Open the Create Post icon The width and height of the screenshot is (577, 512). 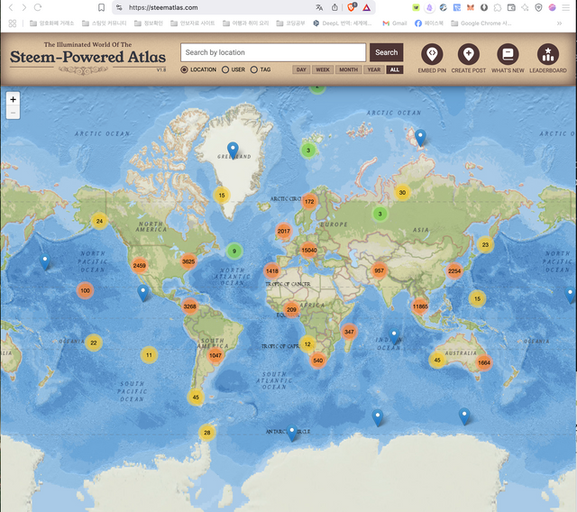pyautogui.click(x=468, y=54)
